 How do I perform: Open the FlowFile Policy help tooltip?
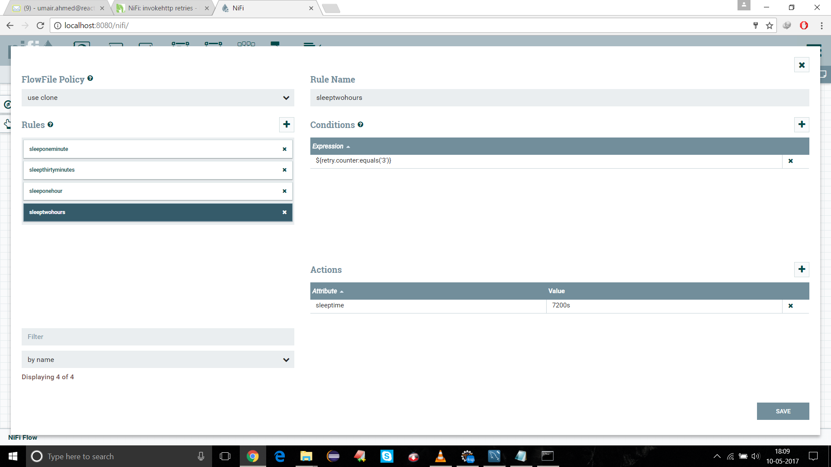pyautogui.click(x=90, y=78)
